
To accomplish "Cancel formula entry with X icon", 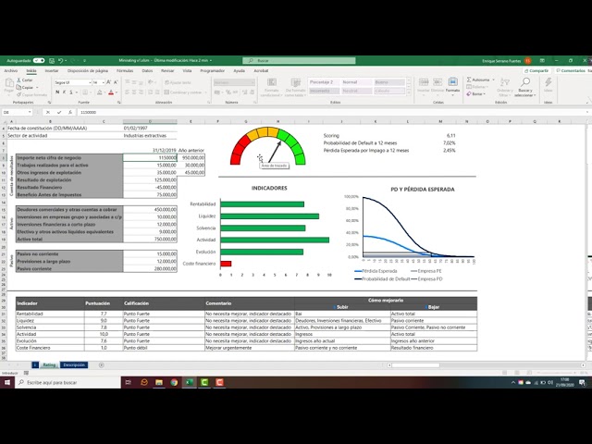I will pyautogui.click(x=48, y=112).
